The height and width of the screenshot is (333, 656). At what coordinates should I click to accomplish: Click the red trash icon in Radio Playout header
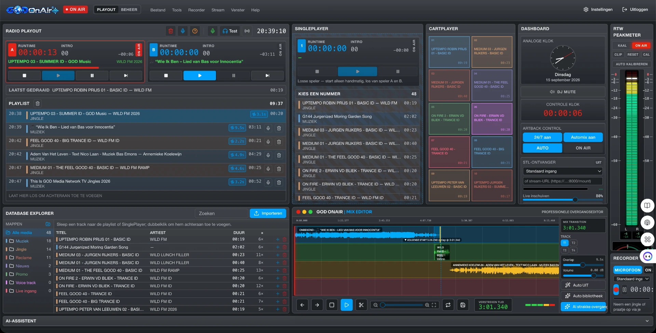pos(171,31)
